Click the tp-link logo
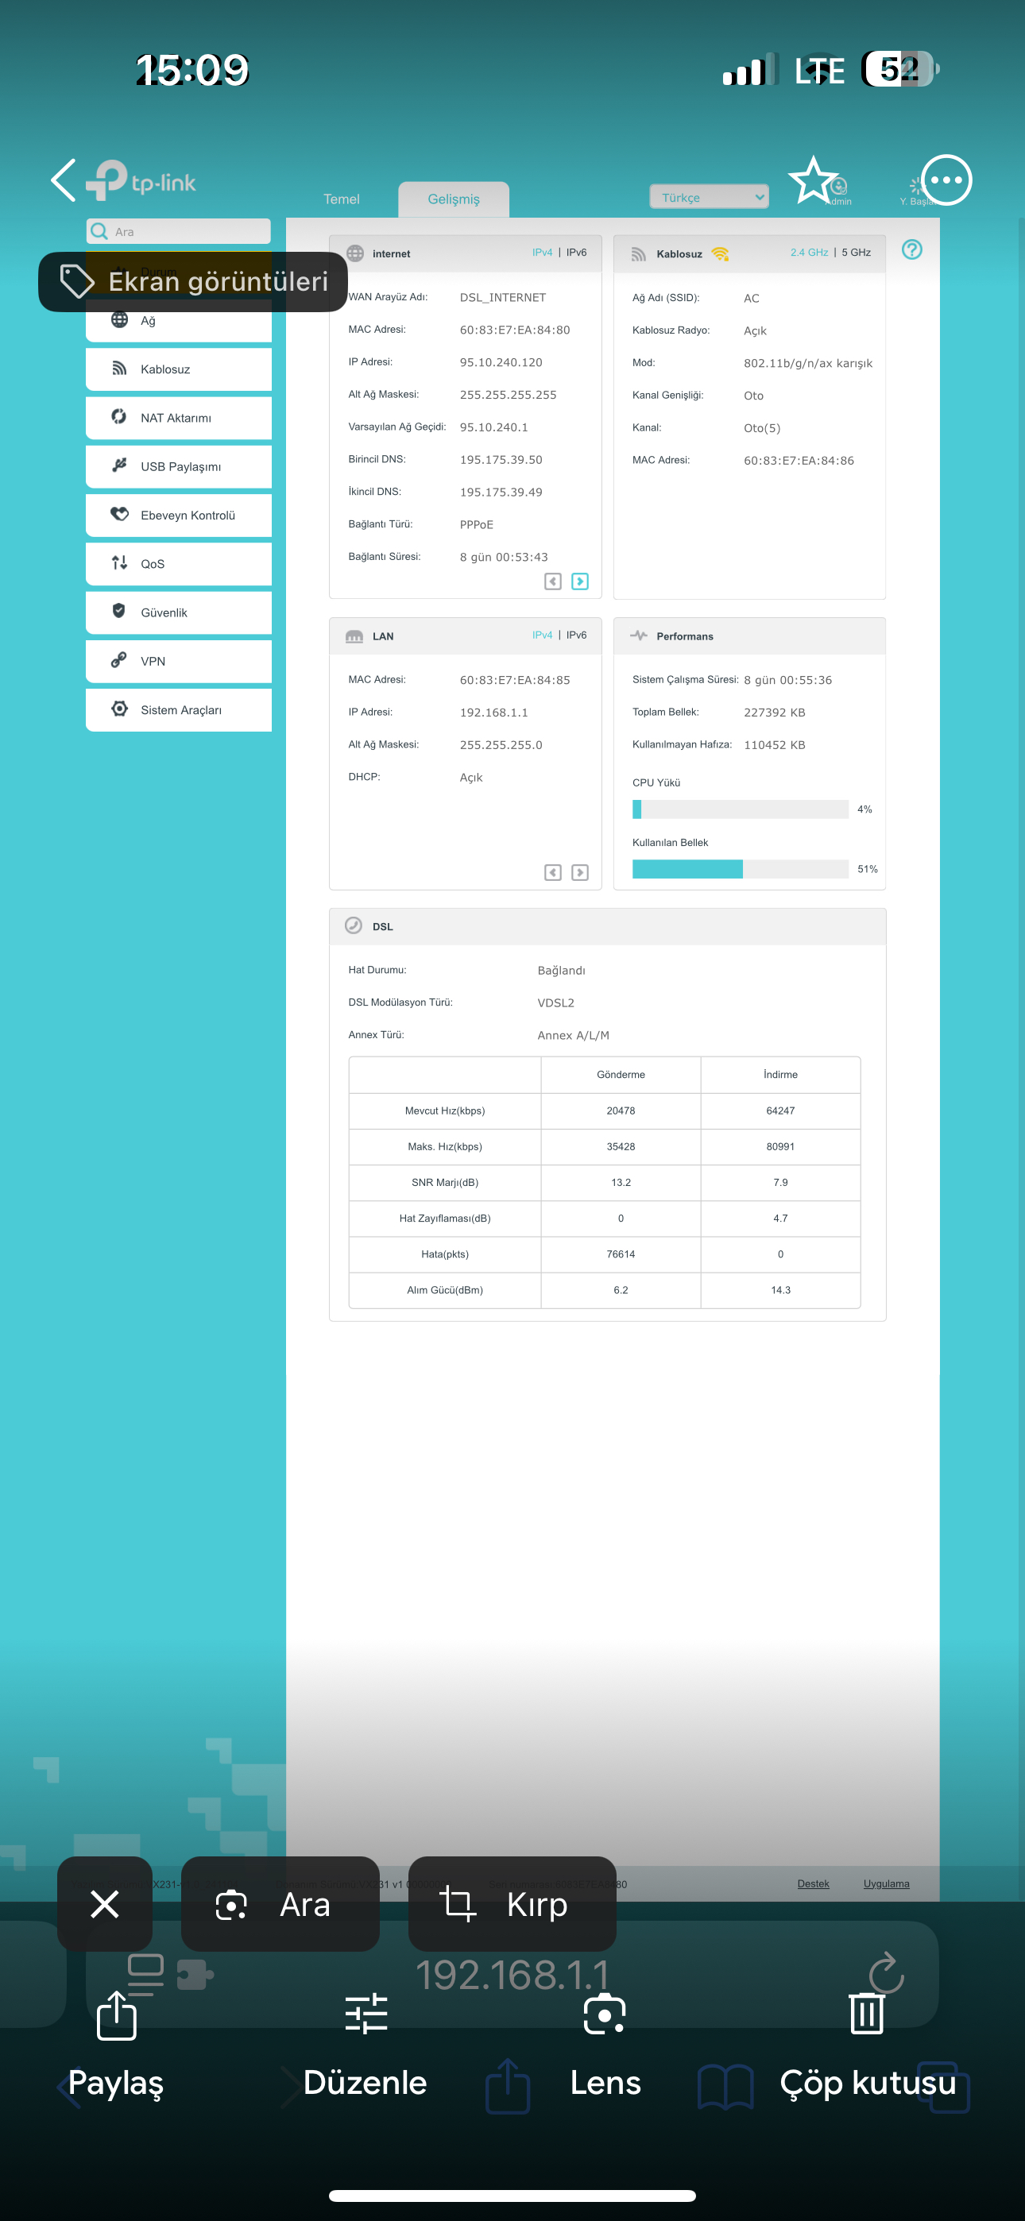 point(141,180)
